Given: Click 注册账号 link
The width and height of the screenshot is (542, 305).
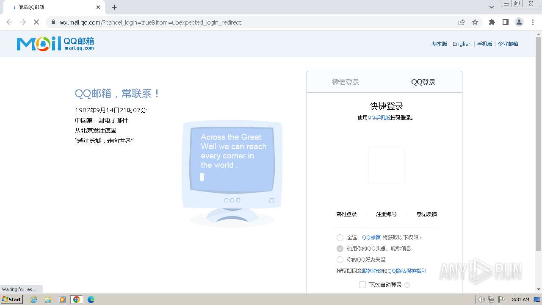Looking at the screenshot, I should pos(386,214).
